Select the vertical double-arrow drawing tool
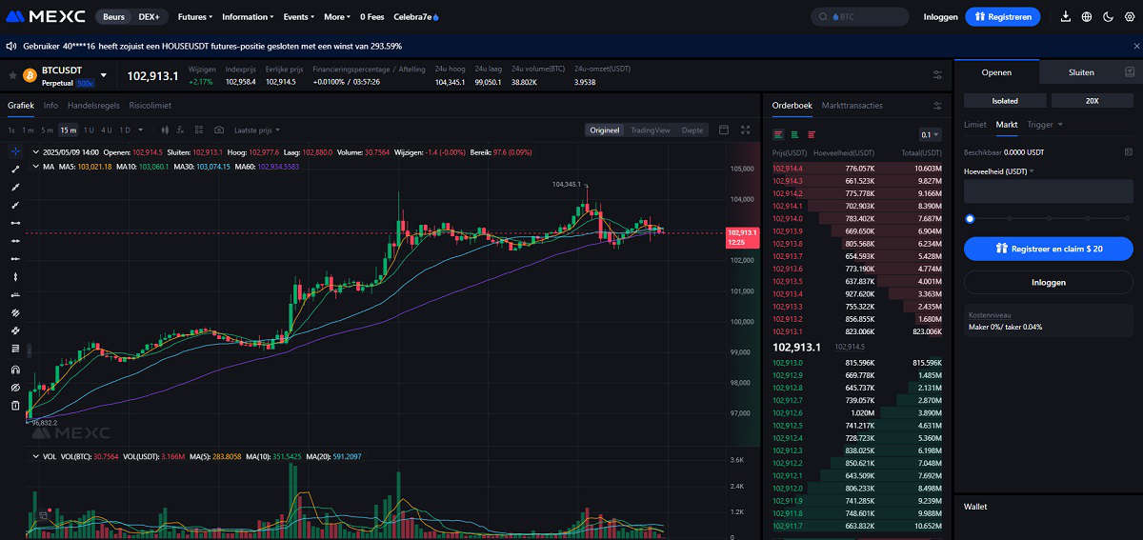 tap(15, 276)
